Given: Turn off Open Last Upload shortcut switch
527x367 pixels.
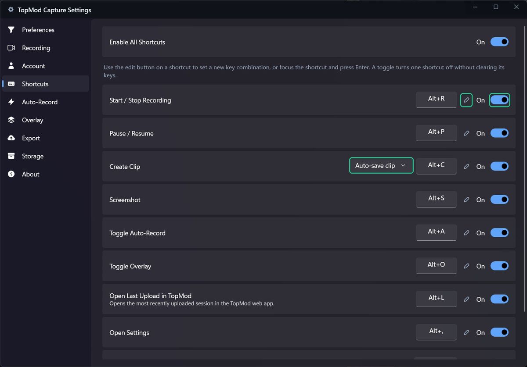Looking at the screenshot, I should click(499, 299).
